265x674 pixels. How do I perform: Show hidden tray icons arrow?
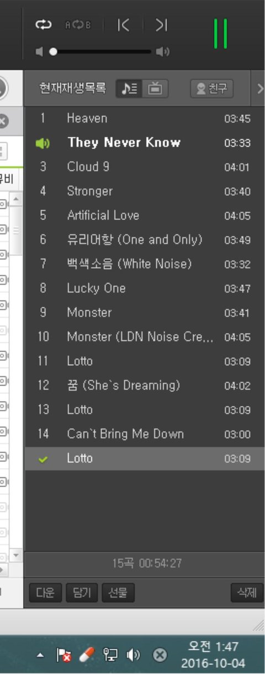pos(40,656)
